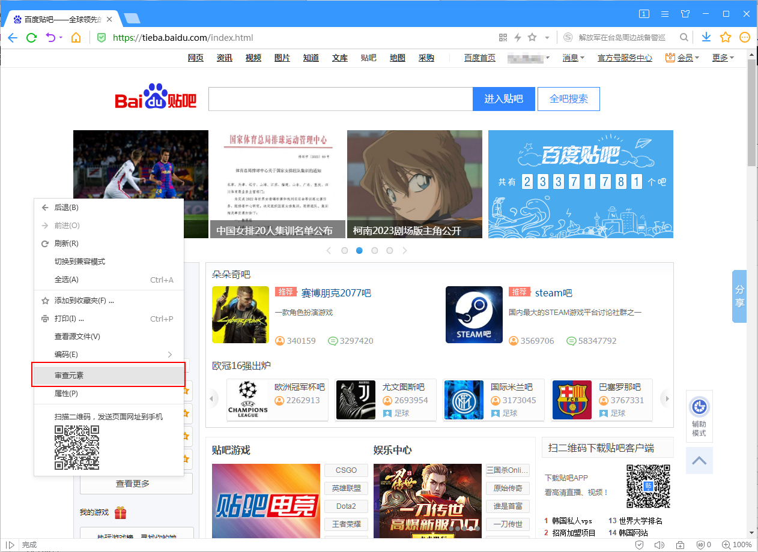The image size is (758, 552).
Task: Open the 赛博朋克2077吧 link
Action: pos(336,293)
